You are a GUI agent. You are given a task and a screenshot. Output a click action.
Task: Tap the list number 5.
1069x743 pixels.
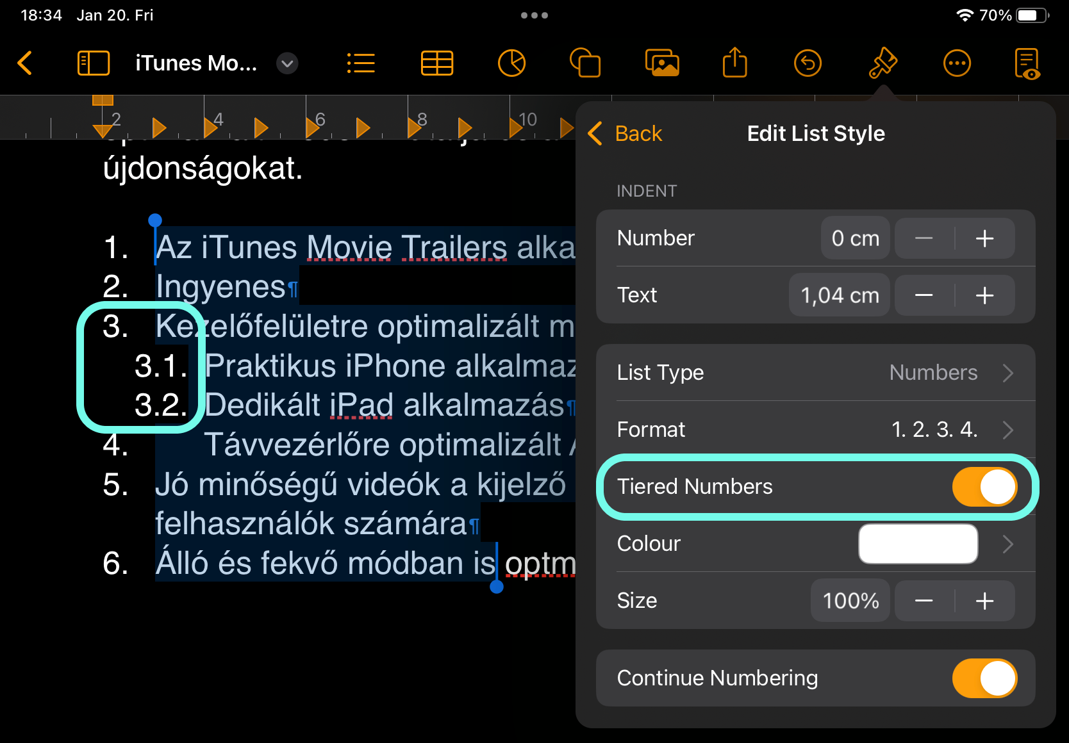click(x=115, y=484)
